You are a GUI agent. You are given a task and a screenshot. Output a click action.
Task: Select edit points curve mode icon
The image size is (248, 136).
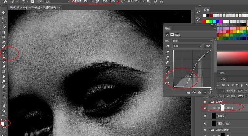coord(167,68)
